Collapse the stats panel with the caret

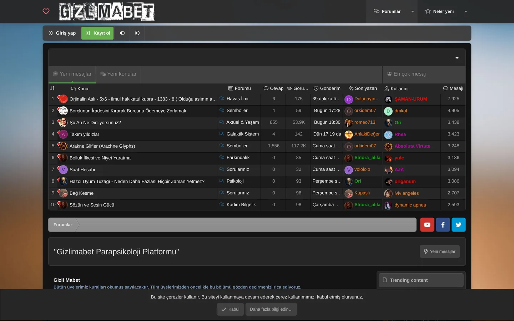pos(457,58)
